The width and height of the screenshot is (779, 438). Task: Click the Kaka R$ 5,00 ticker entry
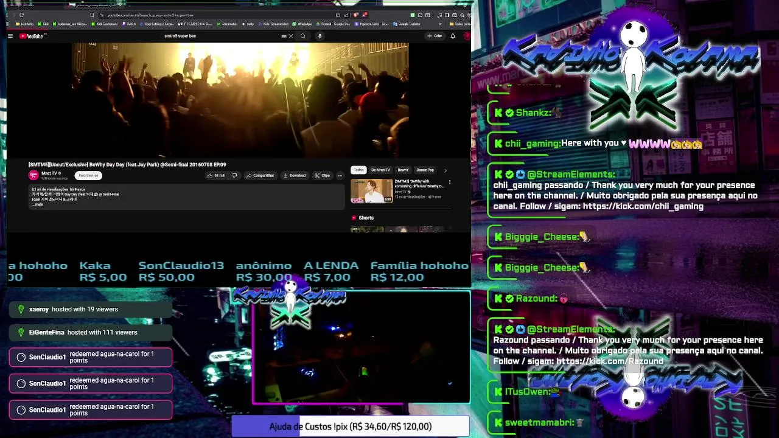103,271
